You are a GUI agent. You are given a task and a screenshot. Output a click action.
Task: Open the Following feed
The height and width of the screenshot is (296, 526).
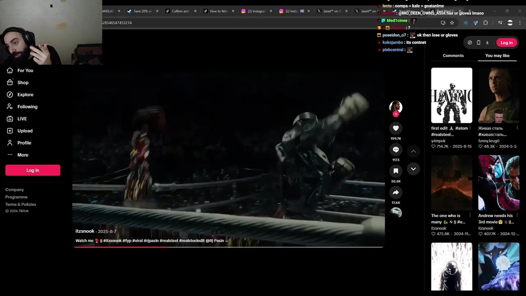(22, 106)
